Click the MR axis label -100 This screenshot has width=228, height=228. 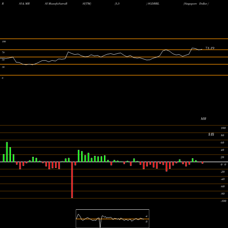tap(223, 201)
